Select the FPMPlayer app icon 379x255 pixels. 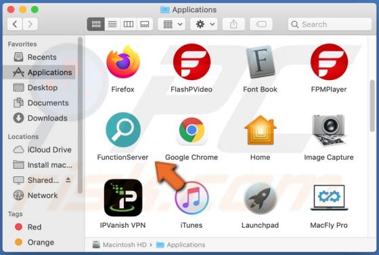[x=329, y=62]
